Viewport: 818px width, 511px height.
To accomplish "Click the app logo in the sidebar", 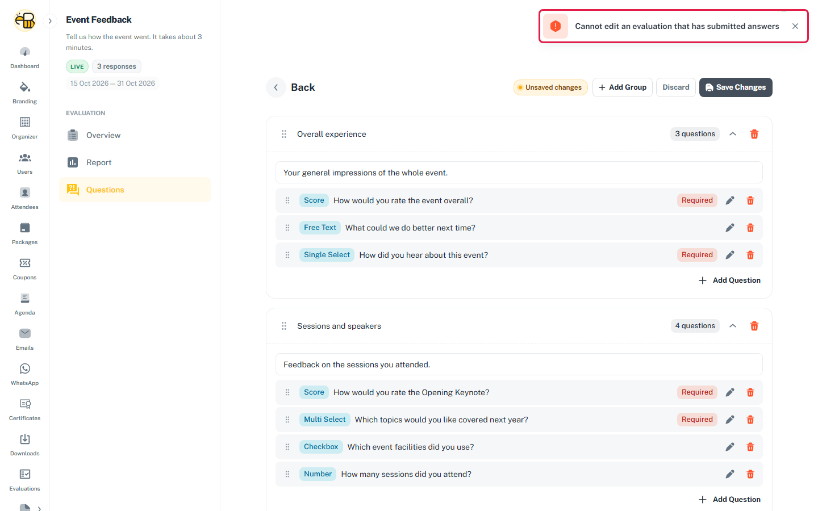I will coord(25,20).
